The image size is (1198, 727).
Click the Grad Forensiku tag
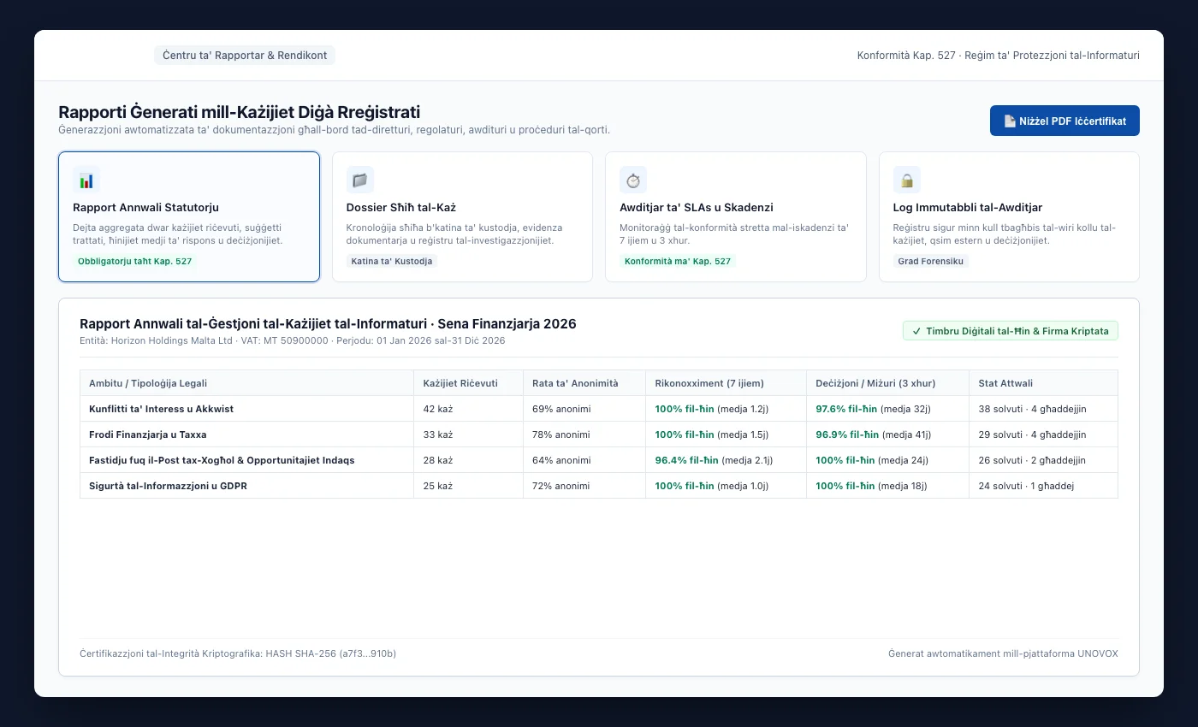click(931, 261)
